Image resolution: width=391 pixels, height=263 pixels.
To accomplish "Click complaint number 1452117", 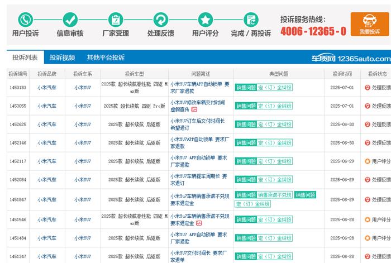I will click(18, 161).
